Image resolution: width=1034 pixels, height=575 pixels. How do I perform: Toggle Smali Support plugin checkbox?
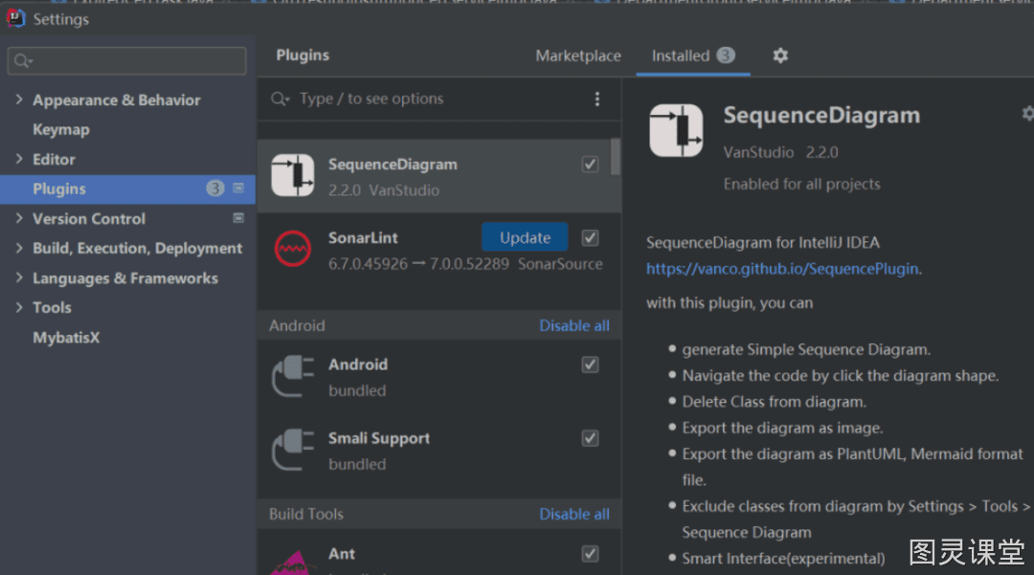(590, 438)
